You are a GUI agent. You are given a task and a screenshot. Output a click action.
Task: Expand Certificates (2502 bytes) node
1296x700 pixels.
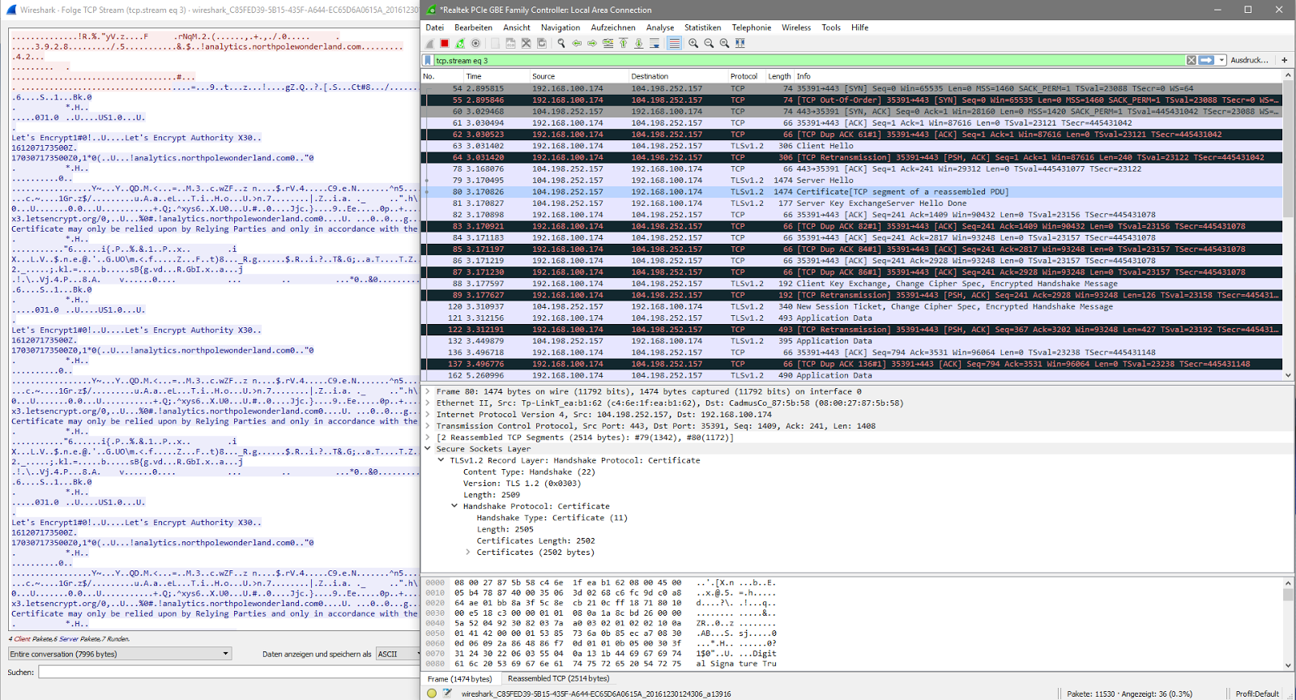pos(467,552)
